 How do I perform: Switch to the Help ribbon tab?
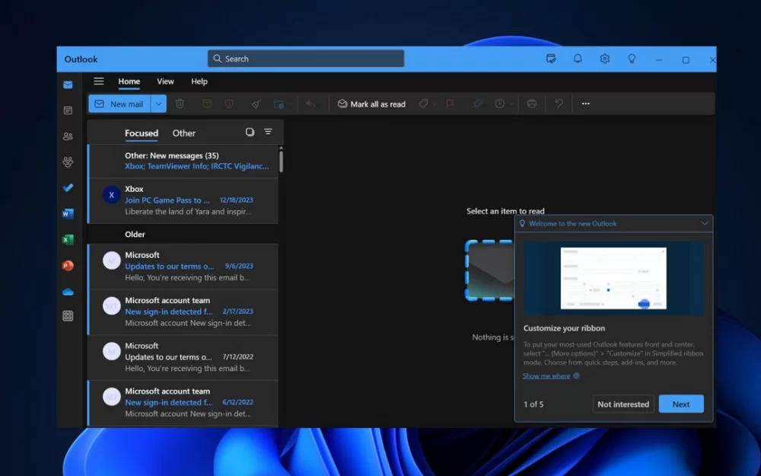point(199,81)
